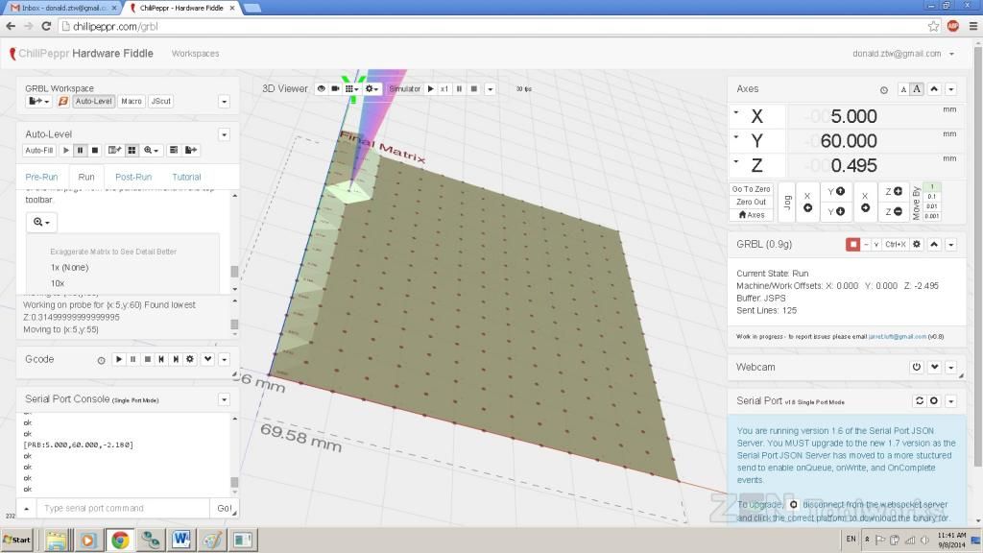
Task: Run Auto-Level using its play icon
Action: tap(66, 150)
